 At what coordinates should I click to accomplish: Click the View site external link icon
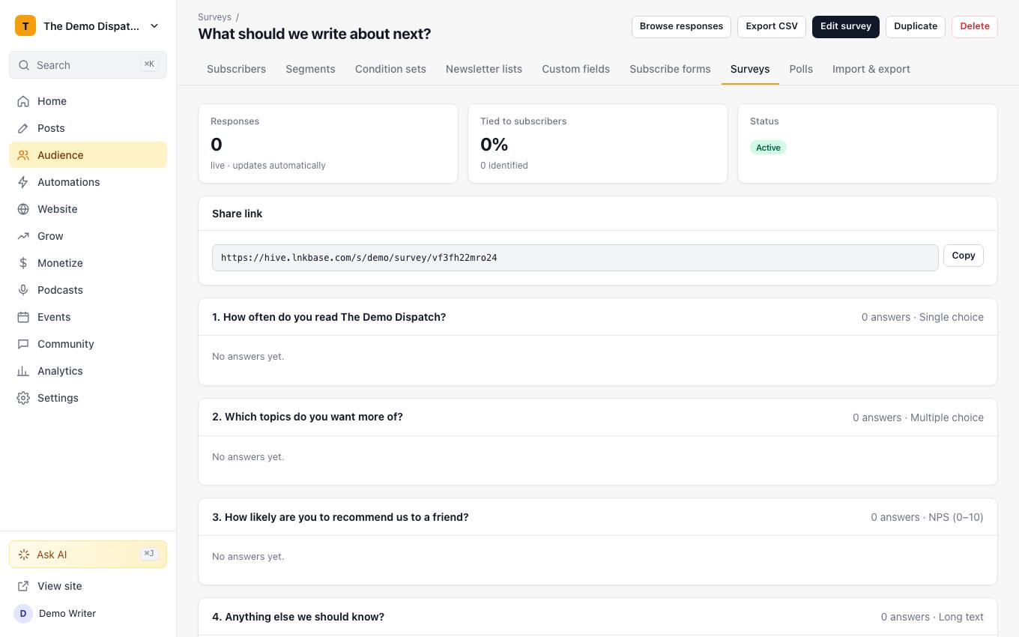pyautogui.click(x=23, y=586)
